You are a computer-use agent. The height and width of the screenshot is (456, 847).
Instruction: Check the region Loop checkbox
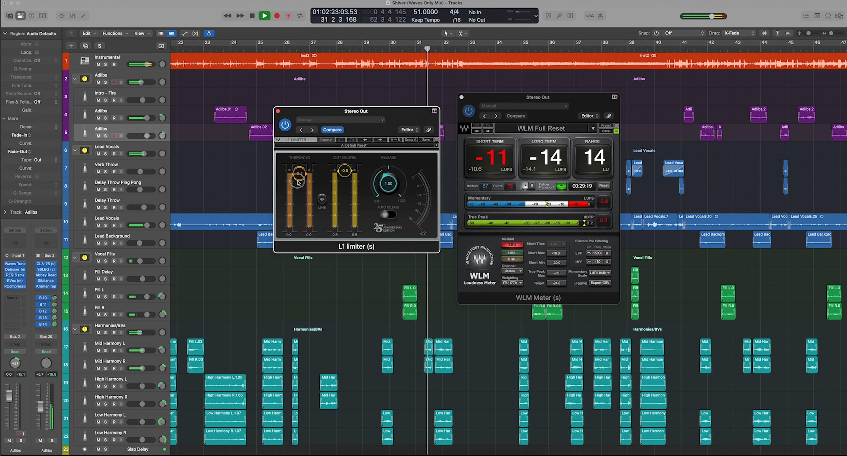pyautogui.click(x=37, y=52)
